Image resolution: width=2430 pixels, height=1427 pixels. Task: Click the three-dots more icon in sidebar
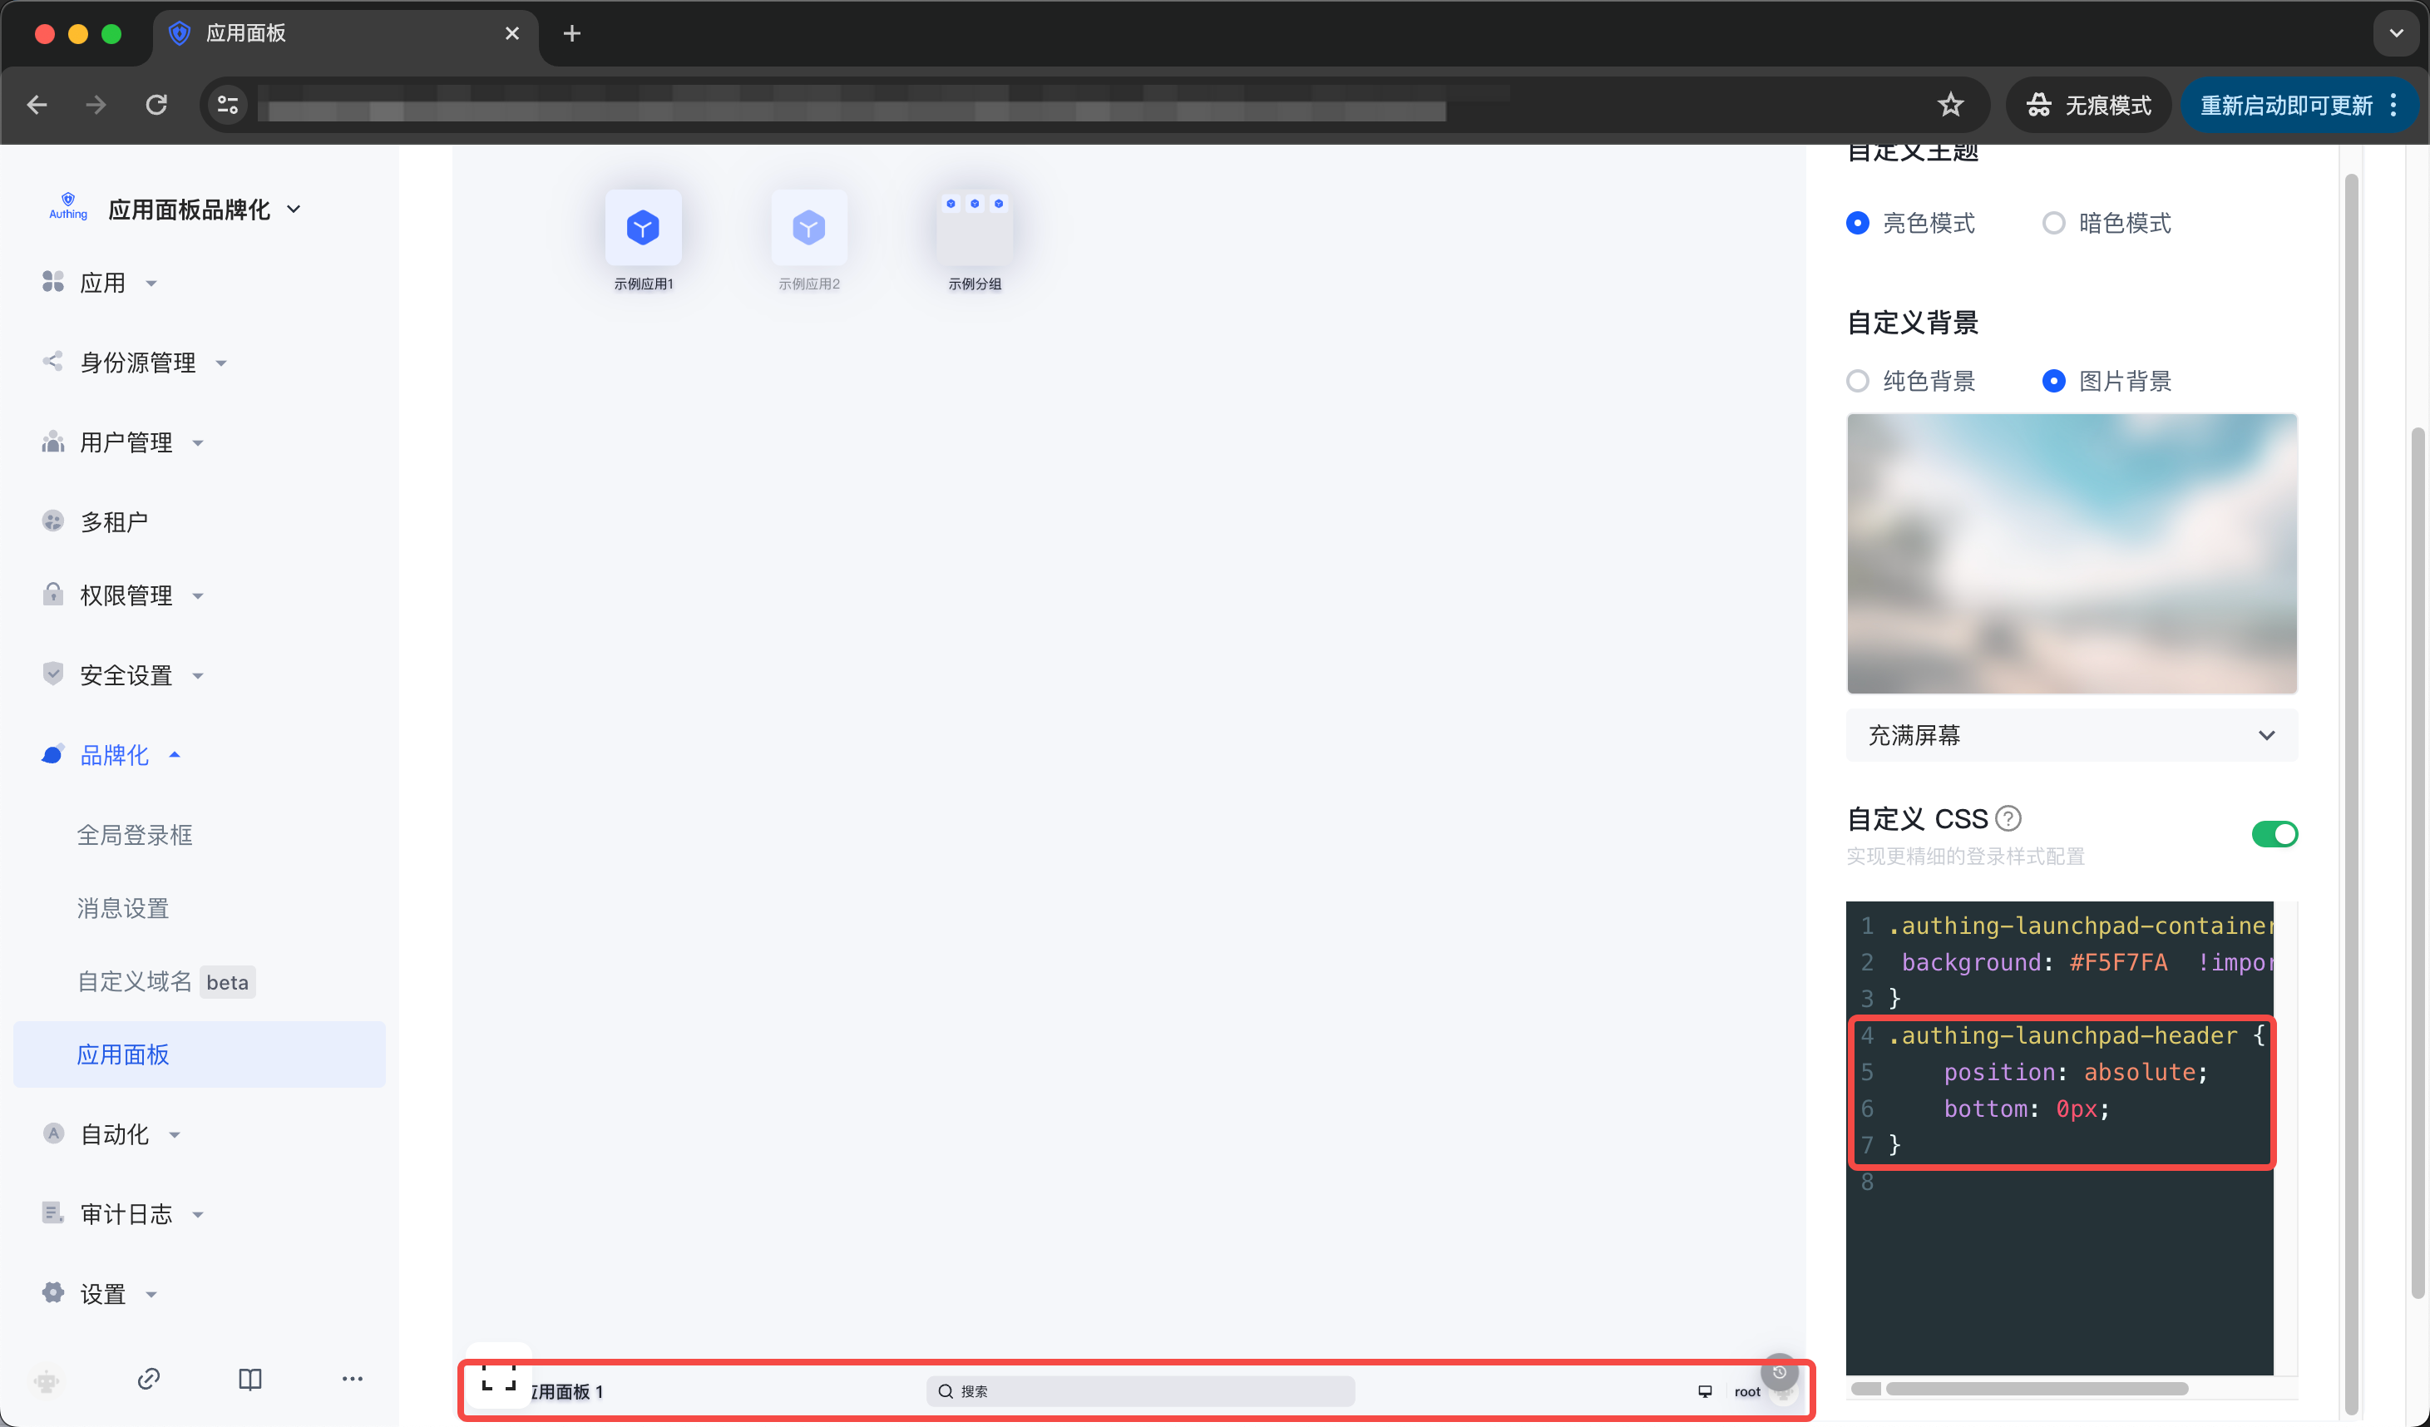tap(352, 1379)
